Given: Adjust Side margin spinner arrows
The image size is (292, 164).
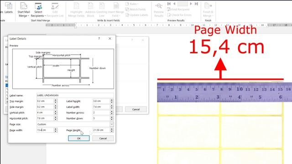Looking at the screenshot, I should coord(56,107).
